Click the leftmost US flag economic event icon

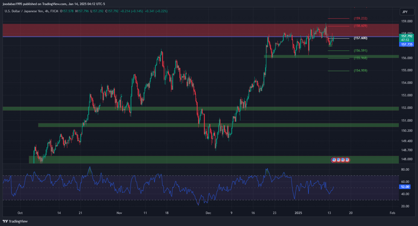point(334,160)
